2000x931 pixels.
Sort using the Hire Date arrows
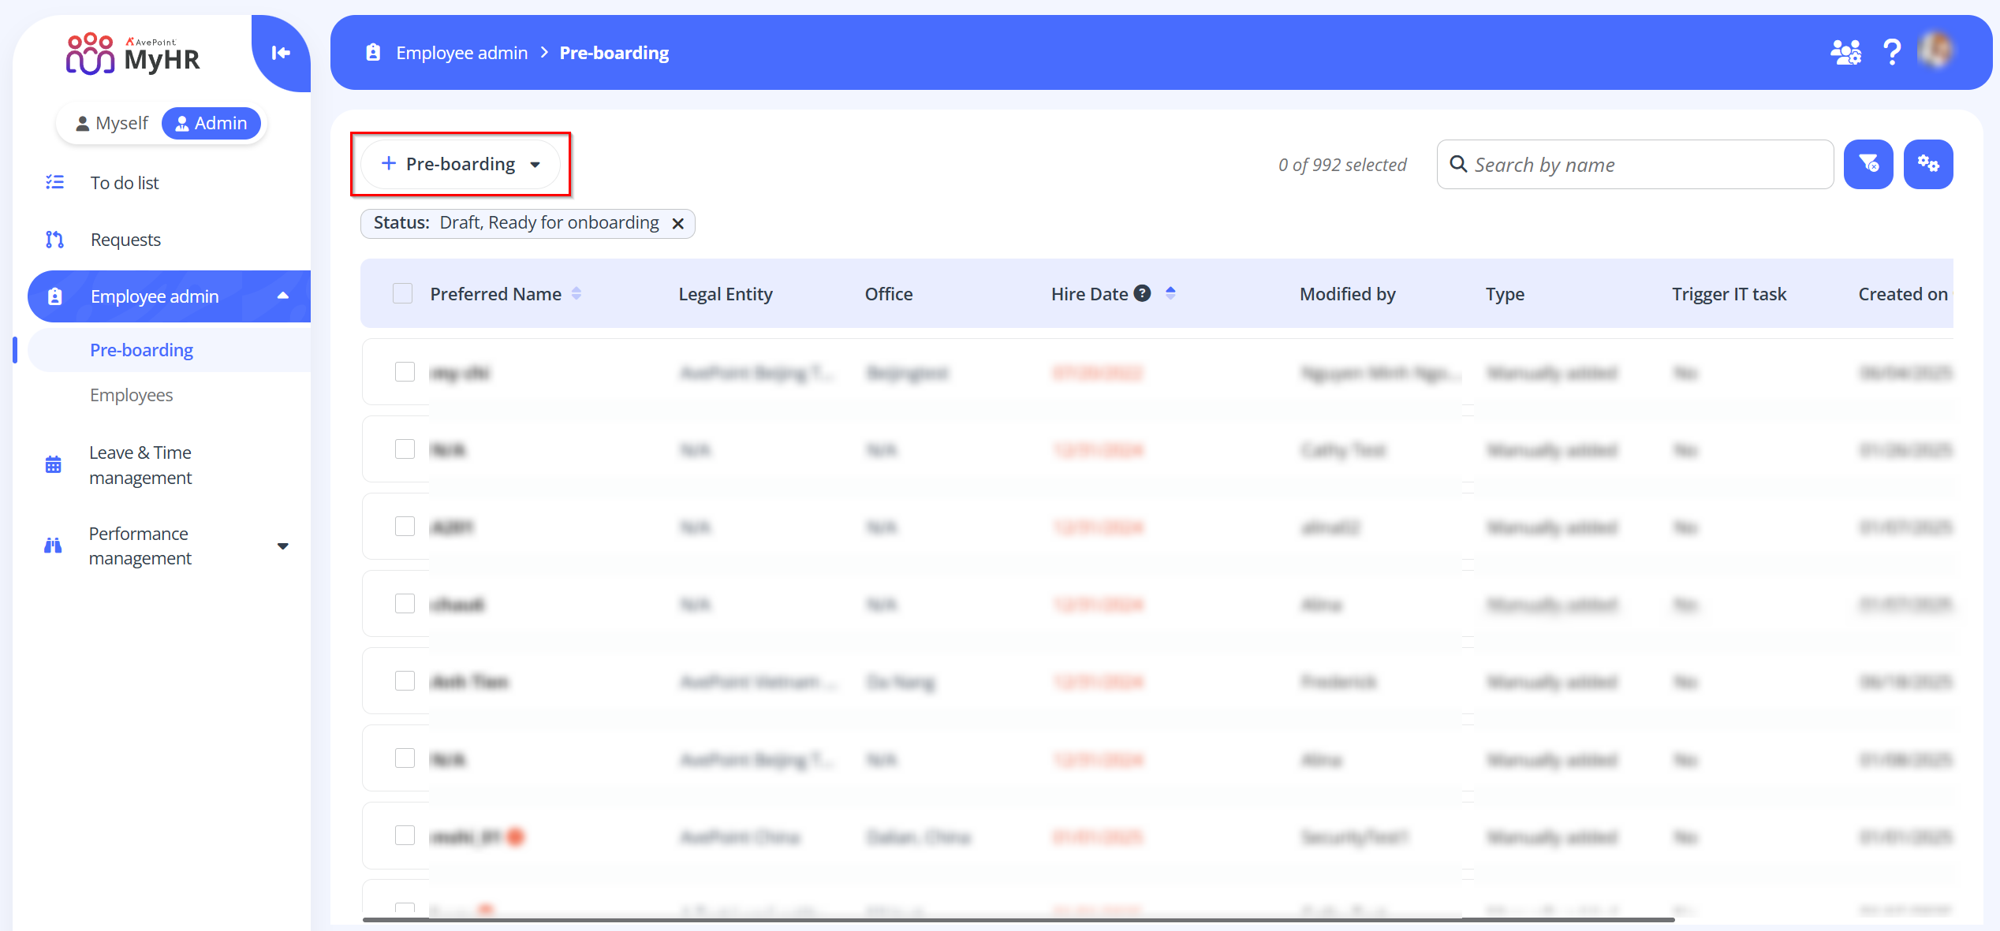click(x=1170, y=293)
